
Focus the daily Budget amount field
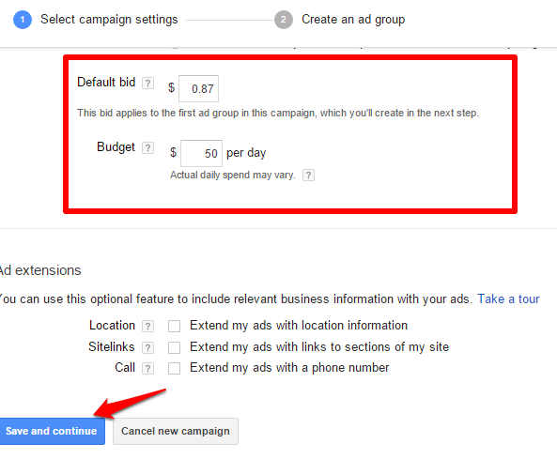[x=201, y=153]
